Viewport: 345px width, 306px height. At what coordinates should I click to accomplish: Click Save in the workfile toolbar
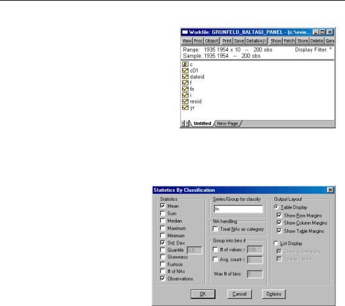click(239, 41)
